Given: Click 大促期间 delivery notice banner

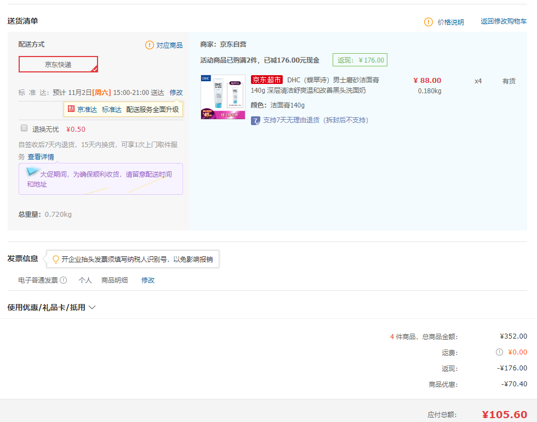Looking at the screenshot, I should [101, 179].
